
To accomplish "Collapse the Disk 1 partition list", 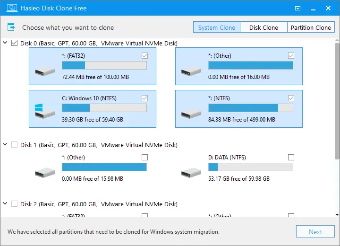I will 5,144.
